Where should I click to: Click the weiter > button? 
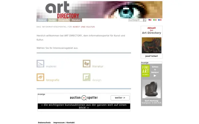pos(120,98)
